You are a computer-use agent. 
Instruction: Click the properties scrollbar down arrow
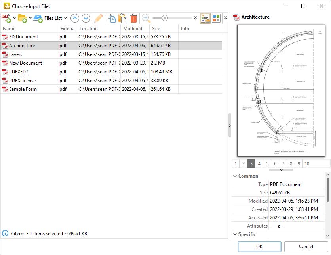point(327,236)
